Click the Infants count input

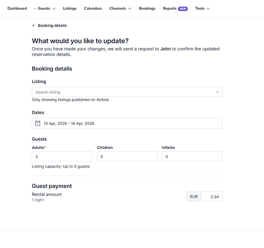tap(192, 157)
